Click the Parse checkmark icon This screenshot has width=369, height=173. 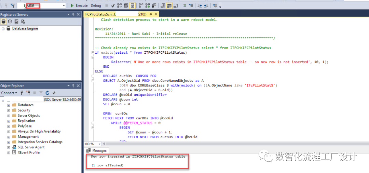pos(113,5)
